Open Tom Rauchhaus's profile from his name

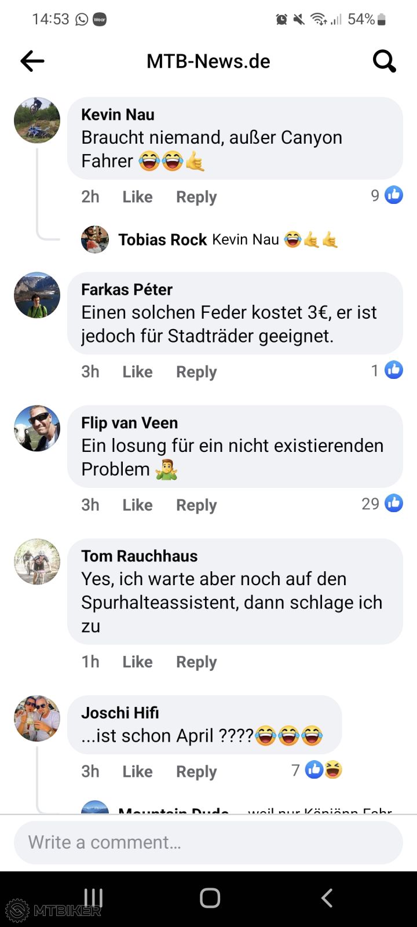[x=140, y=556]
